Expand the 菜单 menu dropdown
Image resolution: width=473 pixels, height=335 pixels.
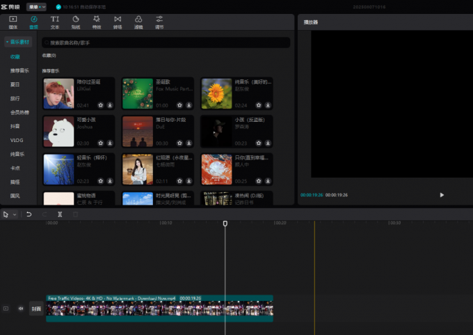pyautogui.click(x=36, y=6)
